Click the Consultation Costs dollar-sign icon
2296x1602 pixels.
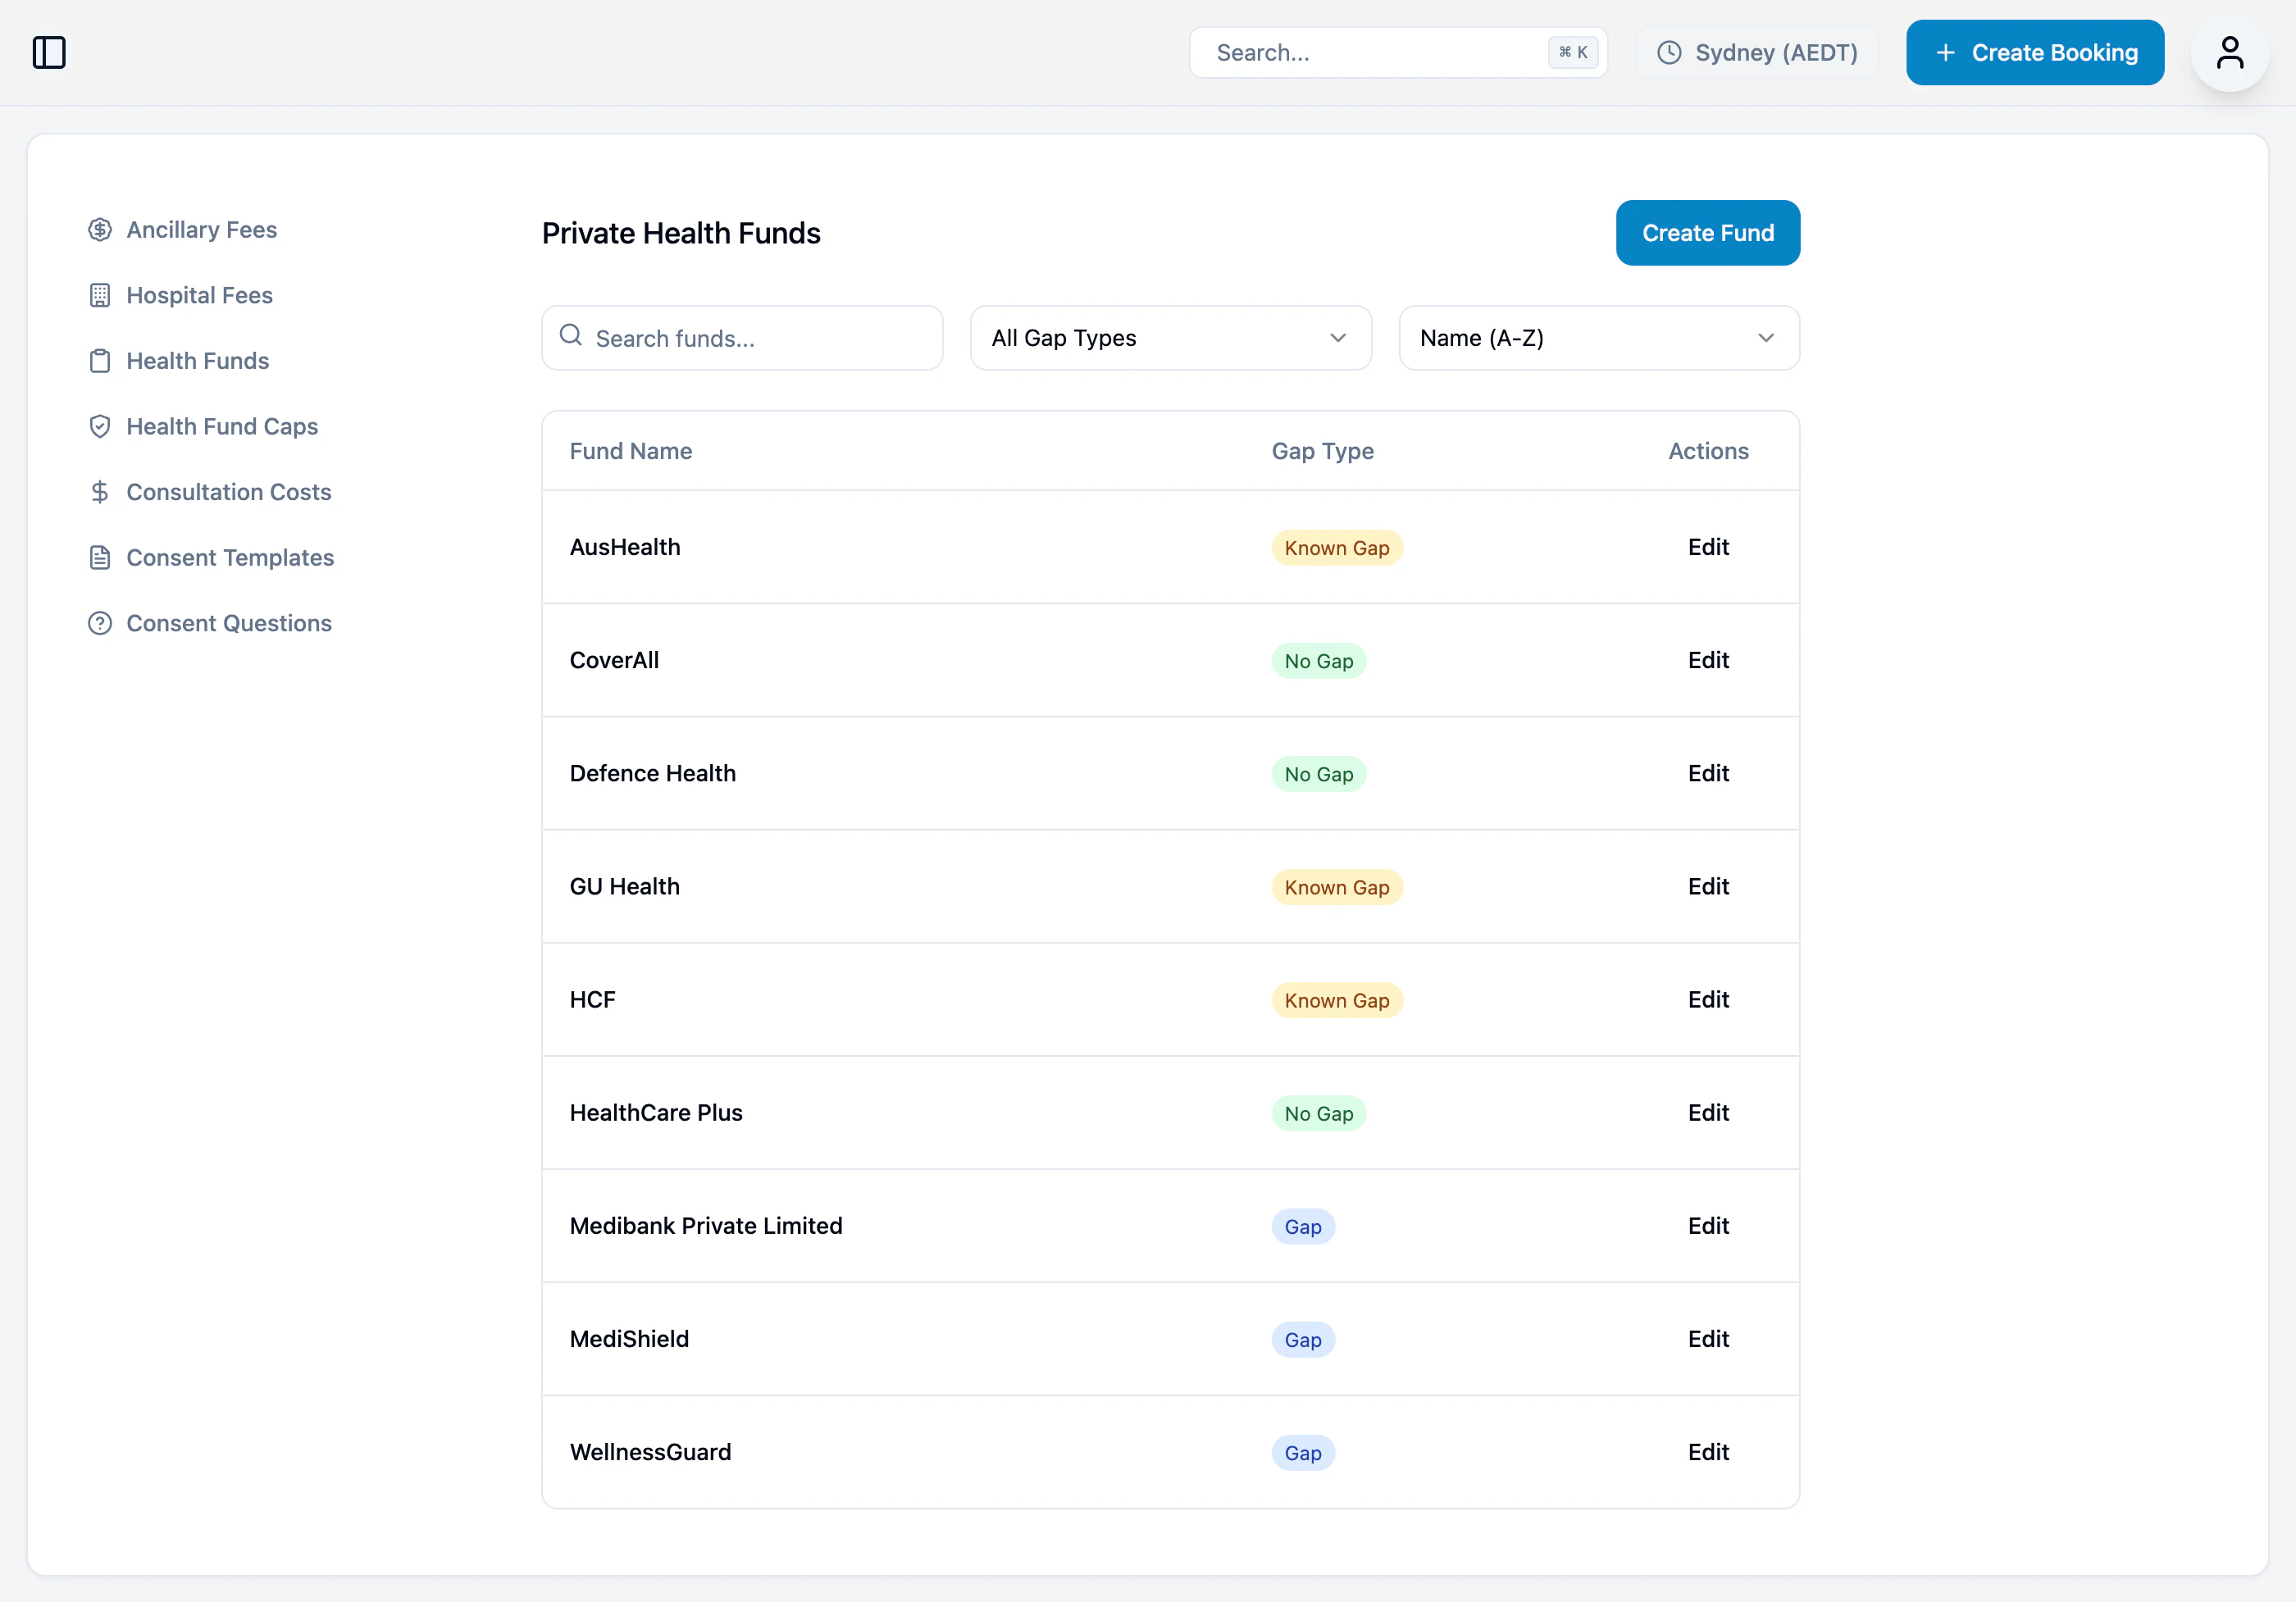tap(100, 492)
